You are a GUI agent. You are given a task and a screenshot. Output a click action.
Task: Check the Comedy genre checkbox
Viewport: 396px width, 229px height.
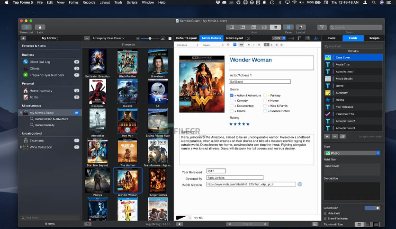232,101
